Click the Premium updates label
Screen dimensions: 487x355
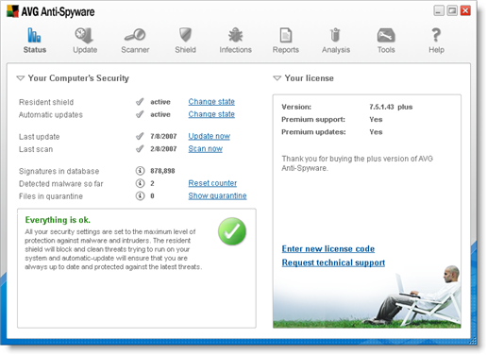(x=313, y=132)
